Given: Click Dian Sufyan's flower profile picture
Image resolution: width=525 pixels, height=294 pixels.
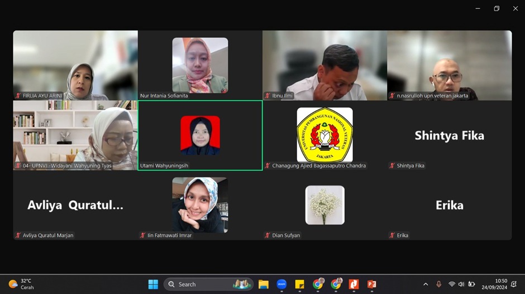Looking at the screenshot, I should [x=324, y=205].
